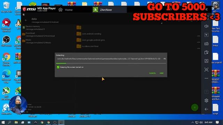This screenshot has height=125, width=223.
Task: Click ZArchiver back arrow beside data title
Action: pos(26,20)
